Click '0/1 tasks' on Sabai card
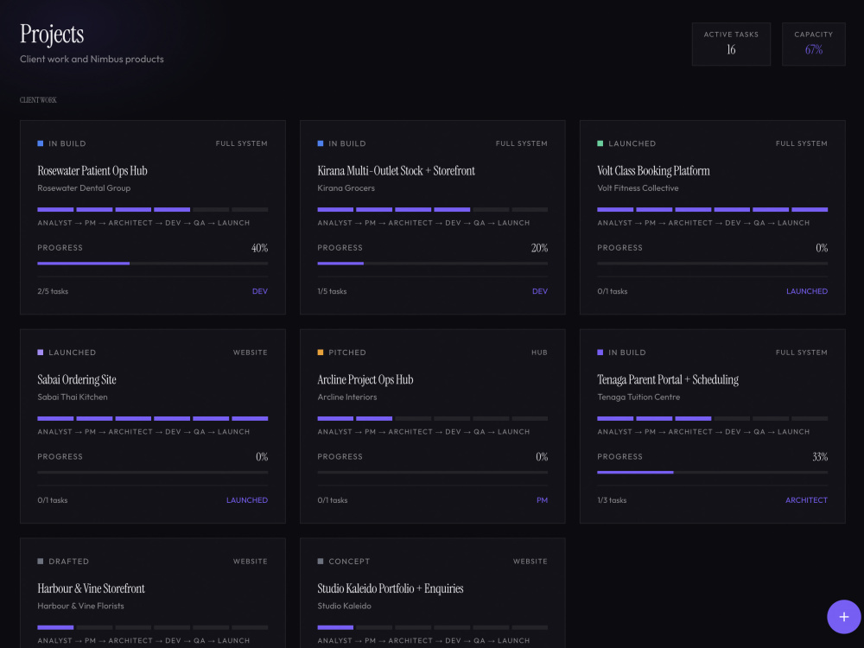Image resolution: width=864 pixels, height=648 pixels. (53, 499)
